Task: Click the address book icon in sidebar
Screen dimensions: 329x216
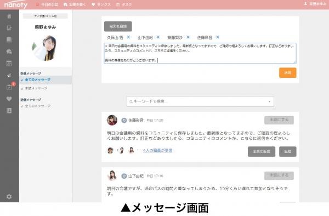Action: [9, 111]
